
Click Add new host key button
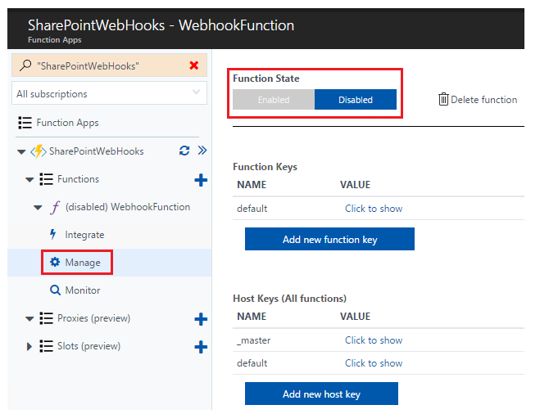(x=321, y=394)
